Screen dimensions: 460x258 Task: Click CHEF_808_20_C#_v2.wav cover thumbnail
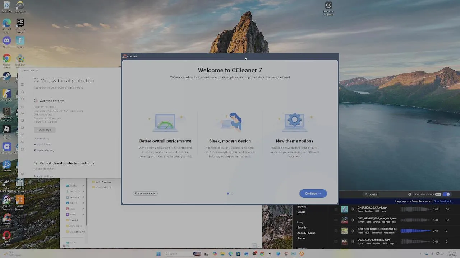344,209
